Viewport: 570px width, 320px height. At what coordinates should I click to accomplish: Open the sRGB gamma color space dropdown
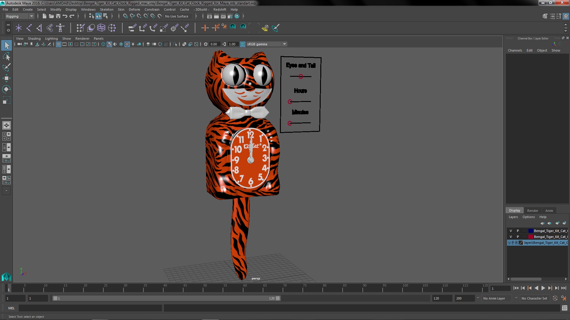[266, 44]
